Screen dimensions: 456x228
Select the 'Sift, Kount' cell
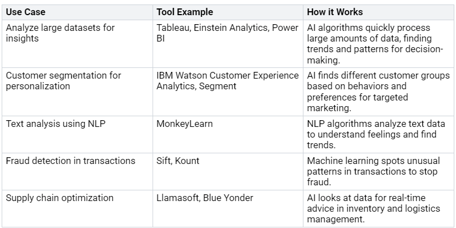[x=178, y=161]
